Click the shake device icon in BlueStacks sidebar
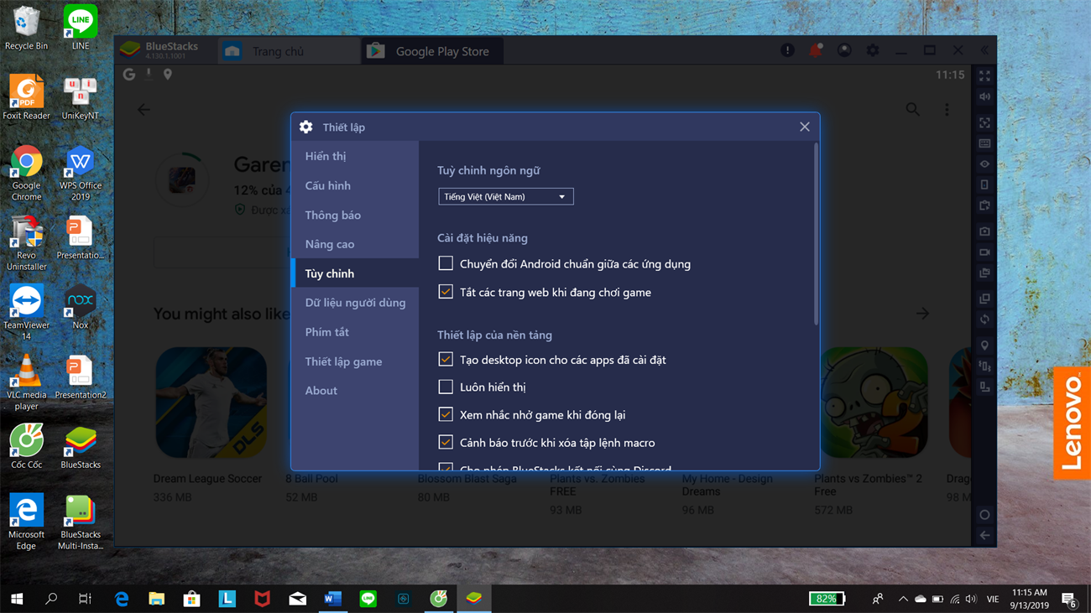The width and height of the screenshot is (1091, 613). coord(984,366)
